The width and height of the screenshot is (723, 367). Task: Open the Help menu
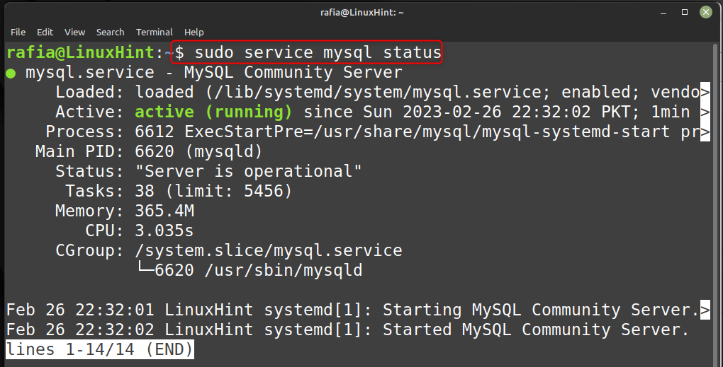[x=194, y=33]
